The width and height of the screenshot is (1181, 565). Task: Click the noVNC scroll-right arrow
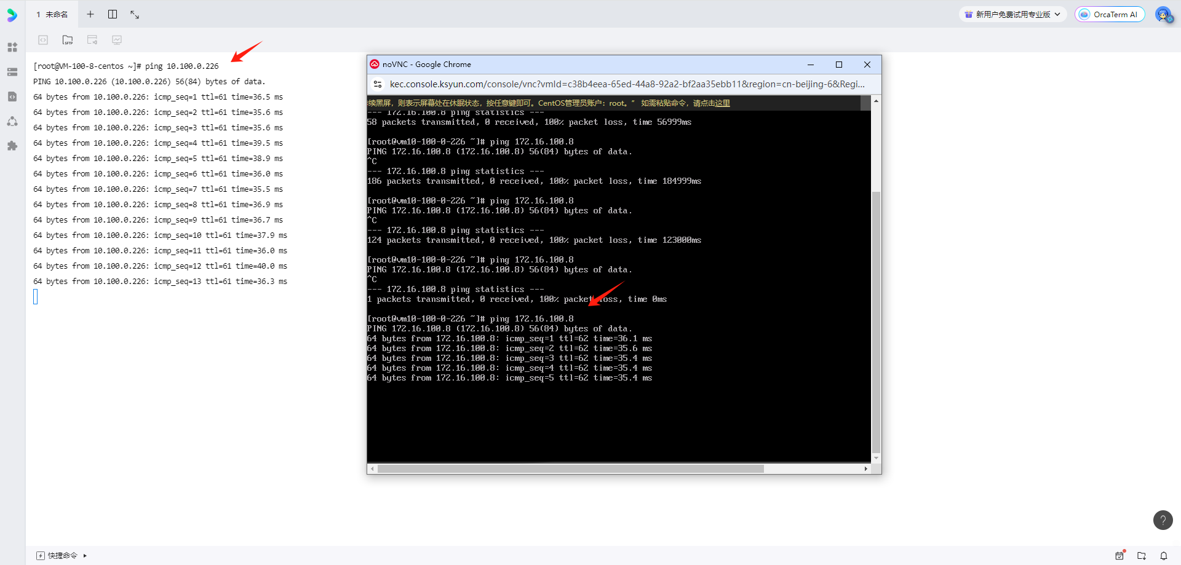point(866,468)
